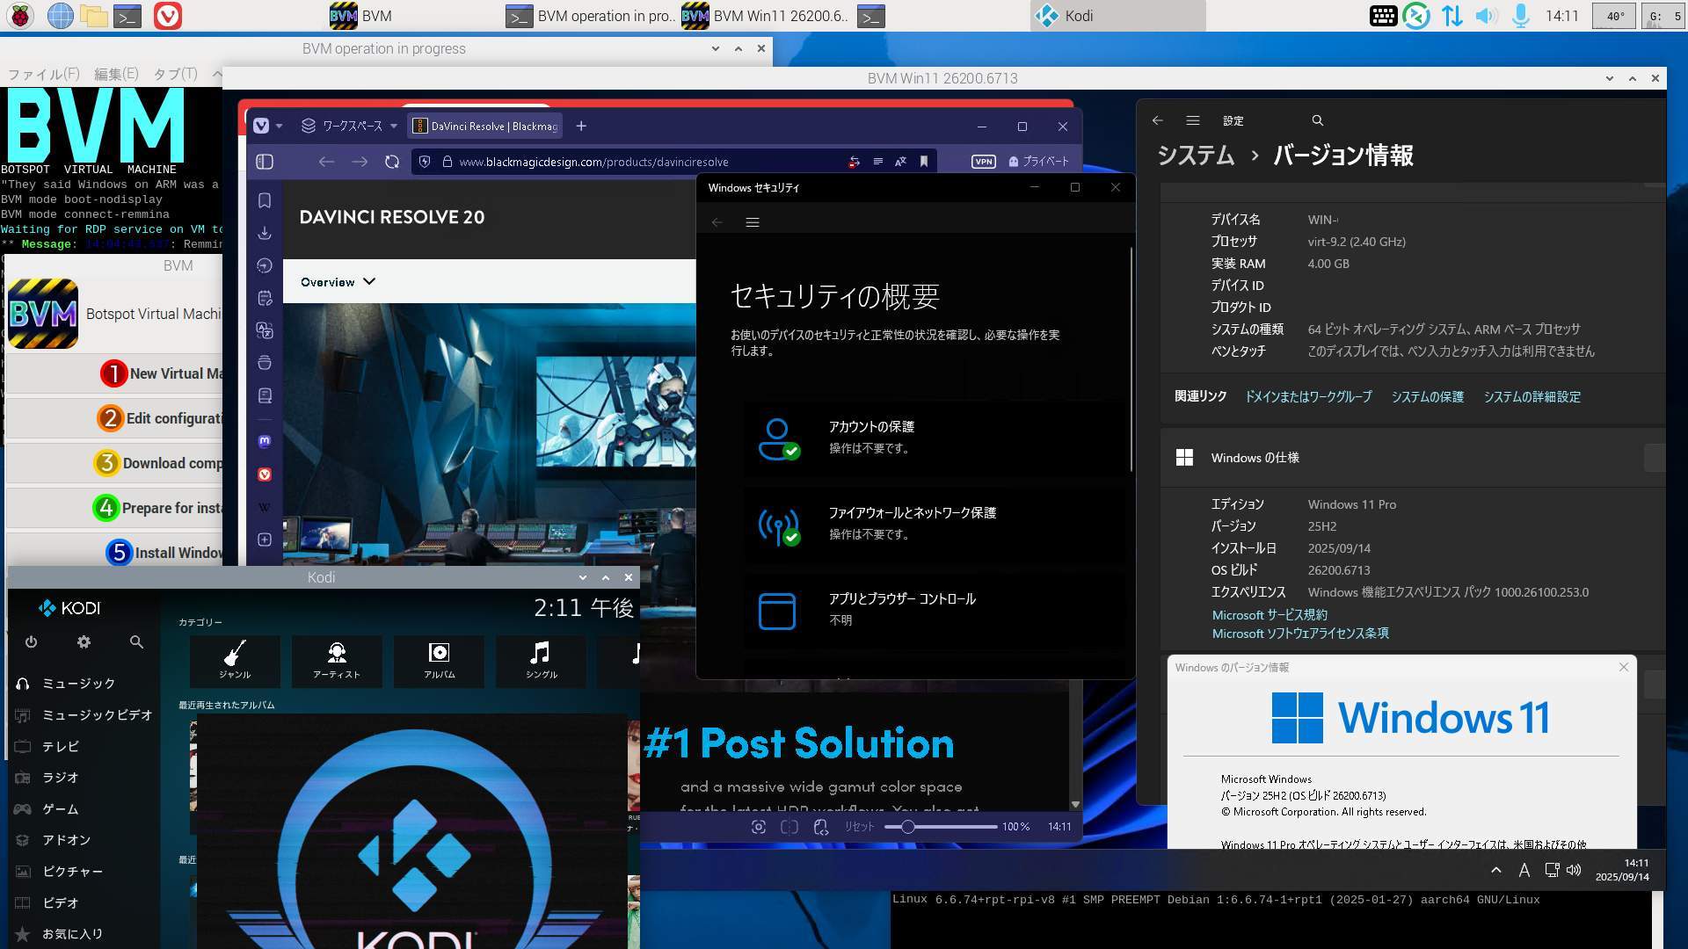Open the アーティスト artist category tile
This screenshot has width=1688, height=949.
point(337,661)
